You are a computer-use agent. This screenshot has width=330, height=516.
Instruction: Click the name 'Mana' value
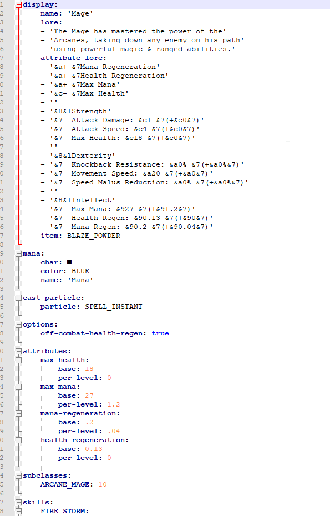point(80,280)
